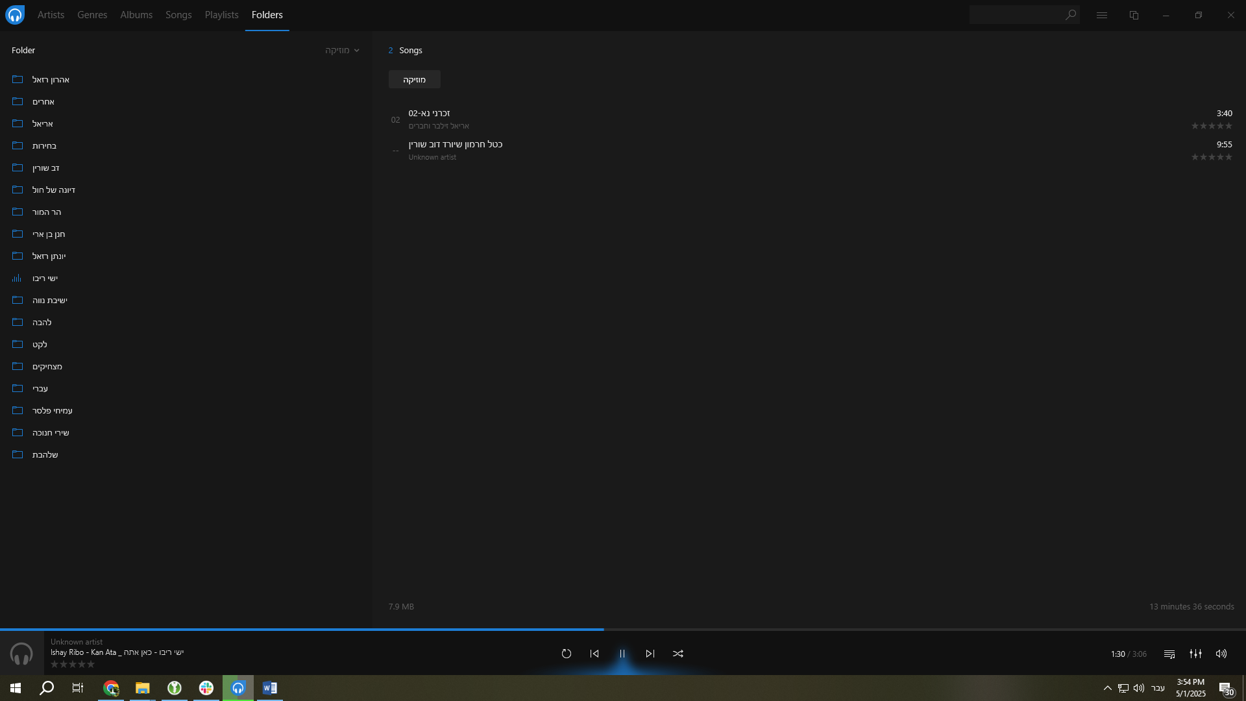Screen dimensions: 1246x701
Task: Skip to previous track
Action: tap(594, 654)
